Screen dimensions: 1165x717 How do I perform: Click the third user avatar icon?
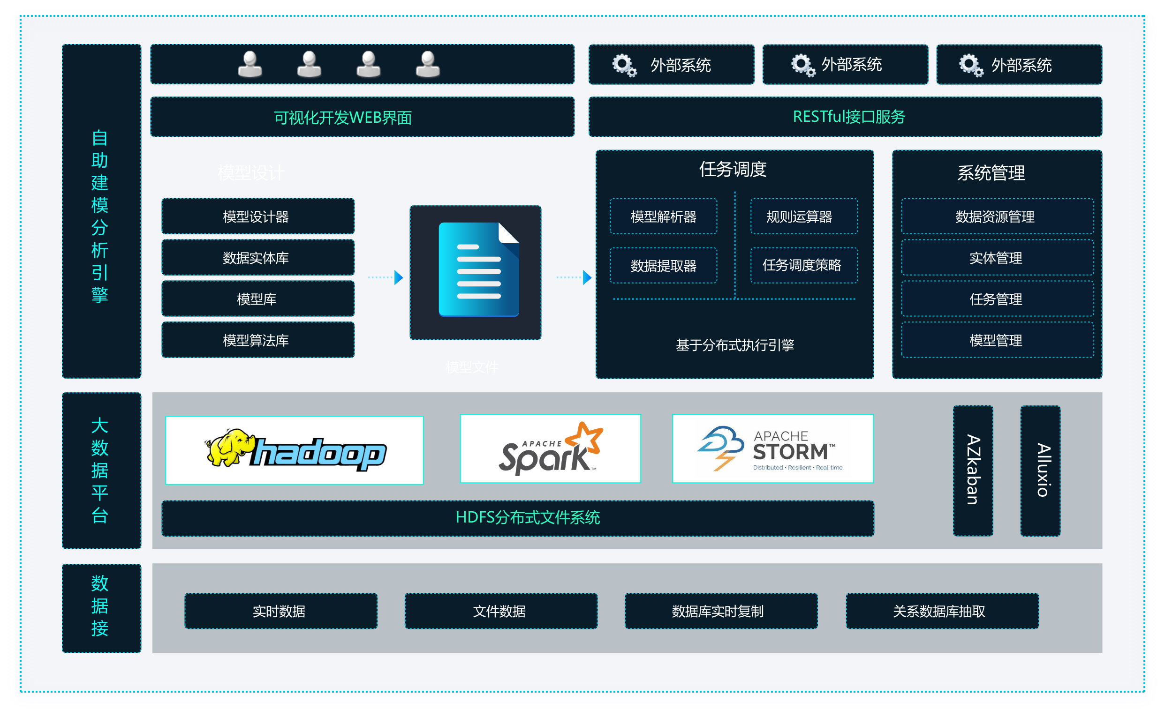click(x=368, y=65)
